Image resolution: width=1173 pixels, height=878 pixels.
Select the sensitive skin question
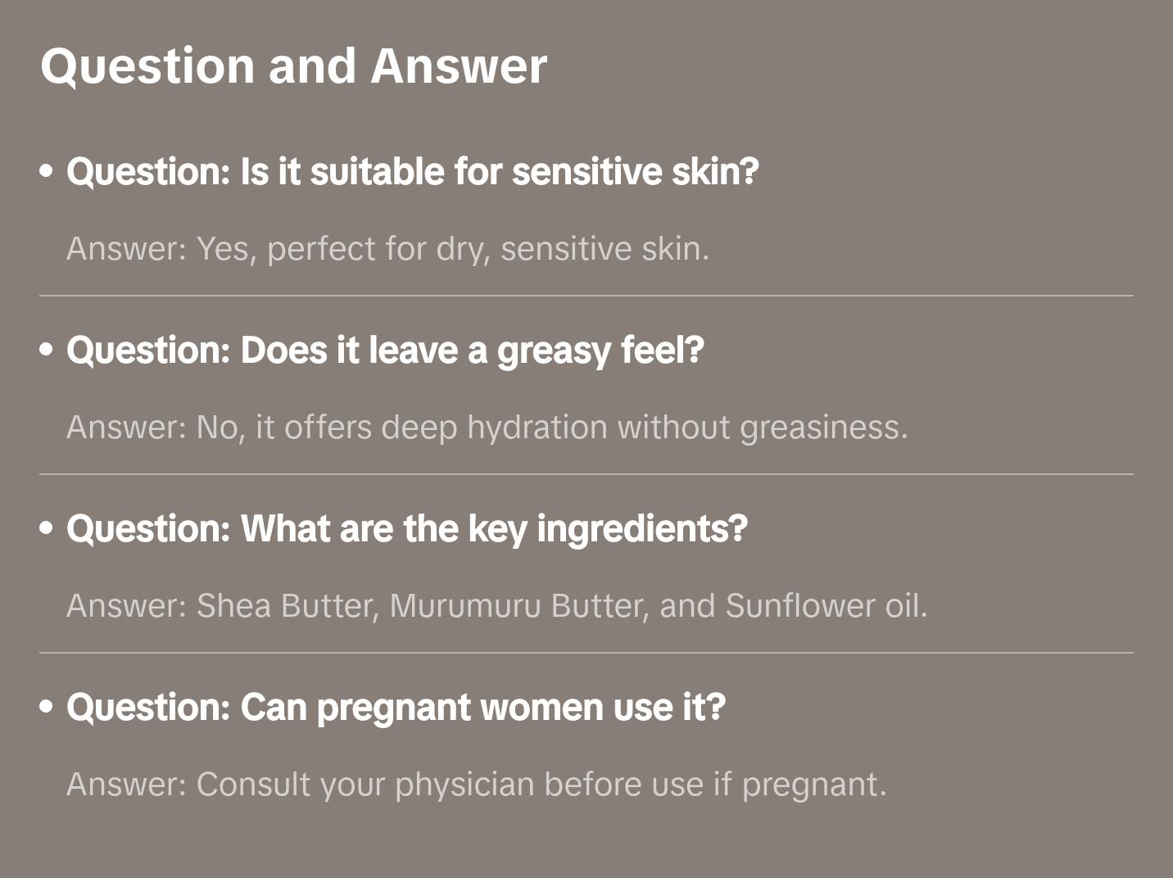coord(412,171)
